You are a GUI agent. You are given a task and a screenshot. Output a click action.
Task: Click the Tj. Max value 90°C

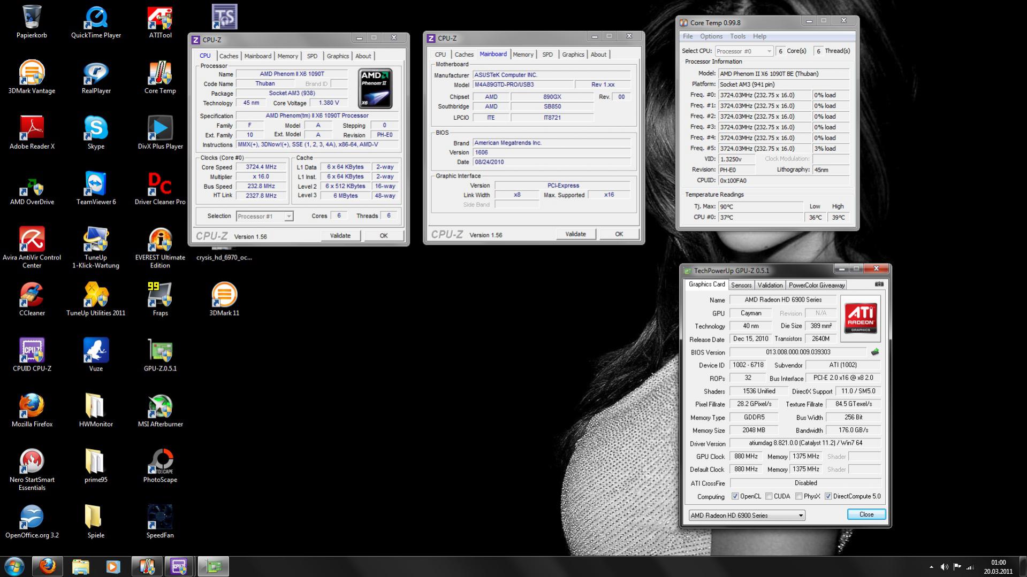tap(760, 206)
